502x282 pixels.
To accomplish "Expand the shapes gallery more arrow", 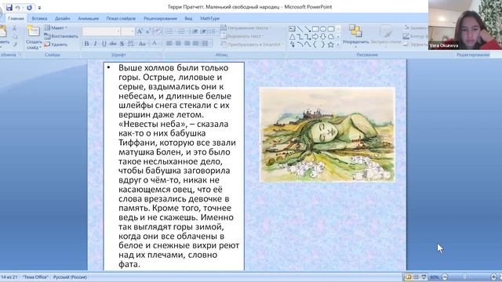I will coord(338,45).
